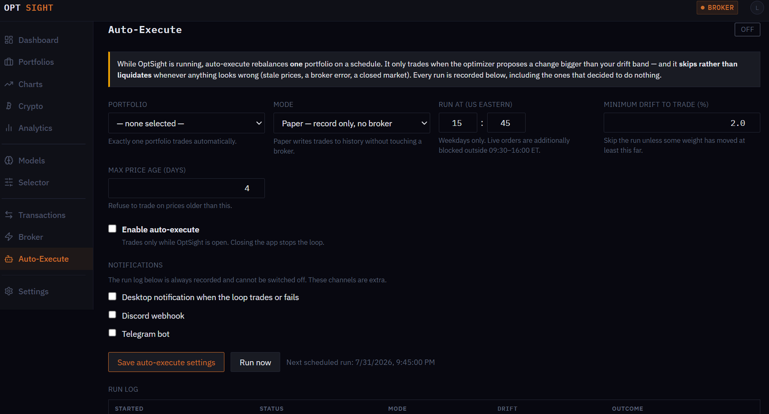Click the BROKER status badge

pyautogui.click(x=717, y=8)
